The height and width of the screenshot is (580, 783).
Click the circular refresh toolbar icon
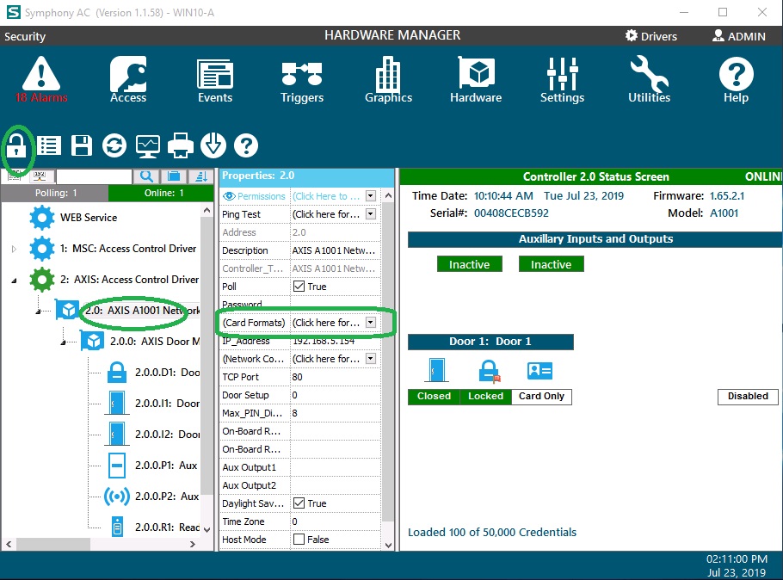coord(114,146)
